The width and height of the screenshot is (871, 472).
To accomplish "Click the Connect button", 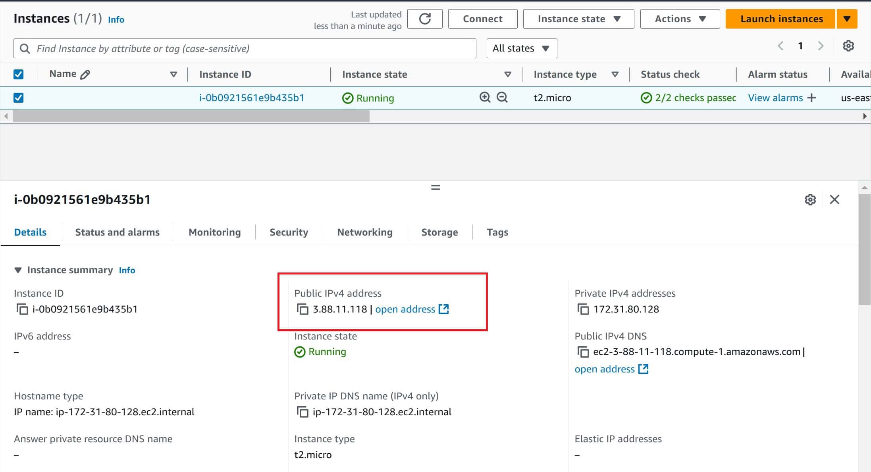I will tap(482, 19).
